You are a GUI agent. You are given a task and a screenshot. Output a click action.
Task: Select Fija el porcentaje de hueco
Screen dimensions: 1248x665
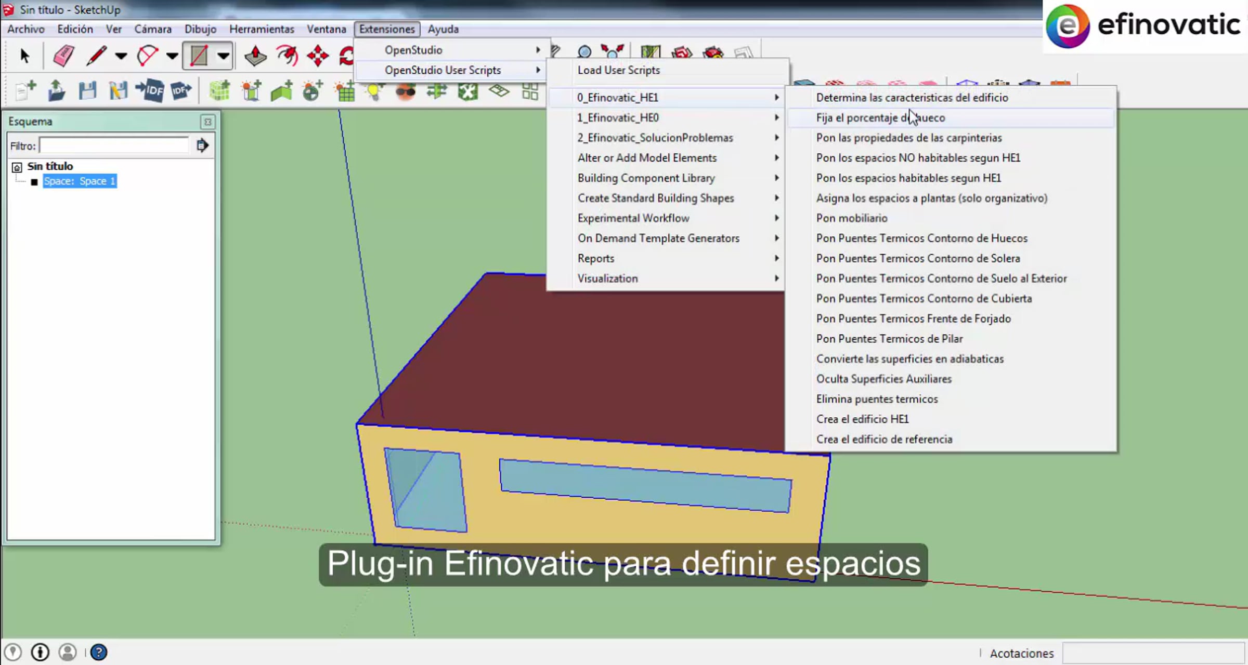coord(951,118)
